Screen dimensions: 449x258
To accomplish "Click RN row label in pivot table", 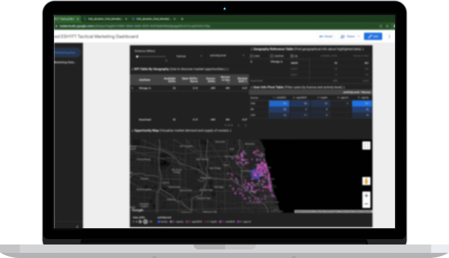I will 252,109.
